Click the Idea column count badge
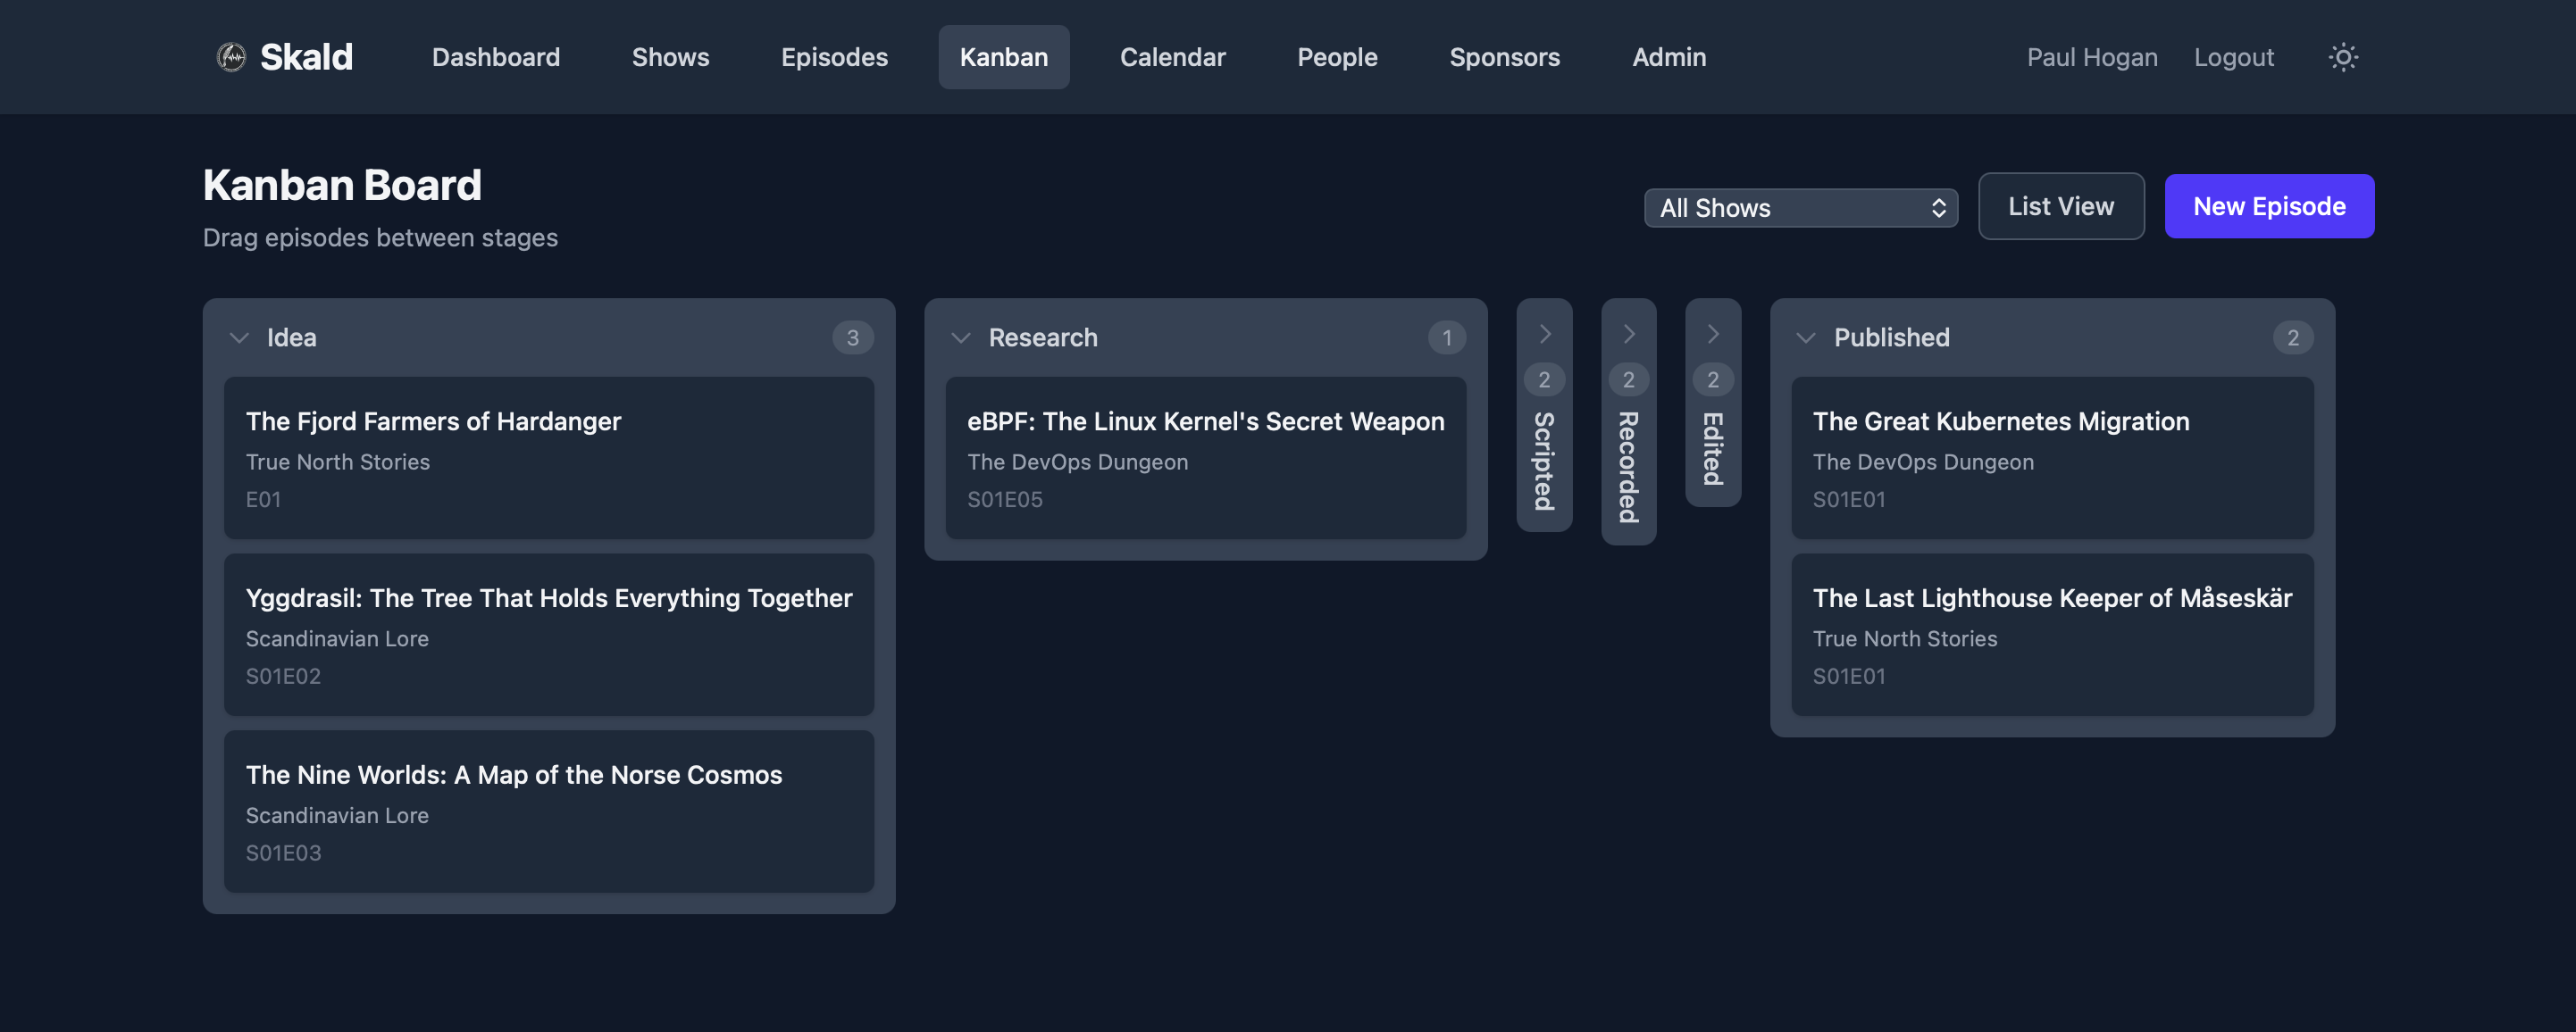This screenshot has height=1032, width=2576. [853, 337]
